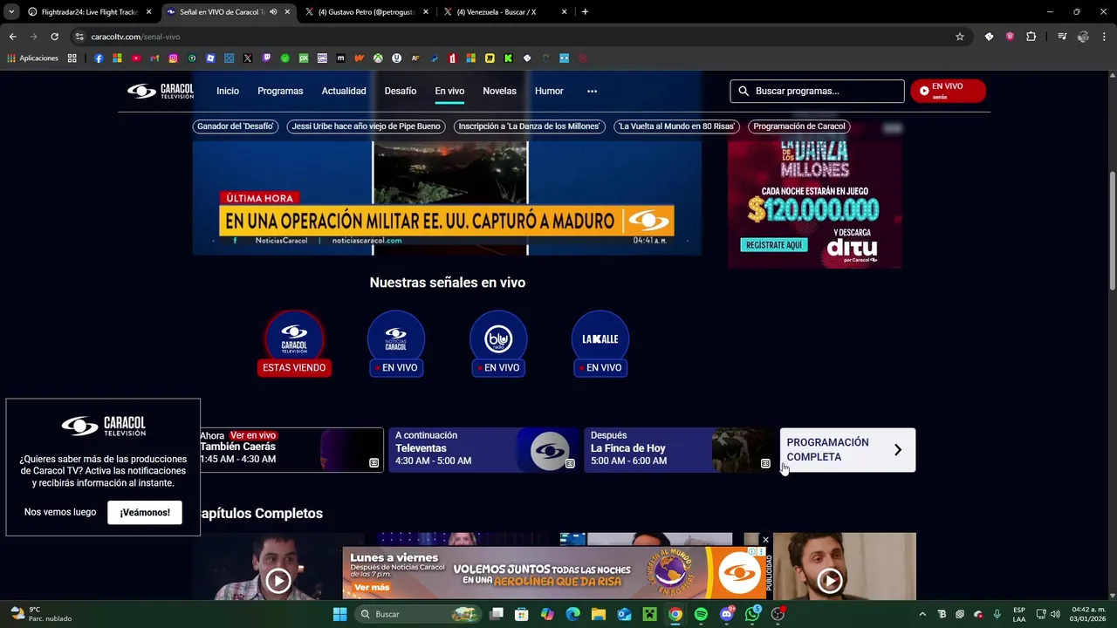Open the Instagram bookmark

173,58
